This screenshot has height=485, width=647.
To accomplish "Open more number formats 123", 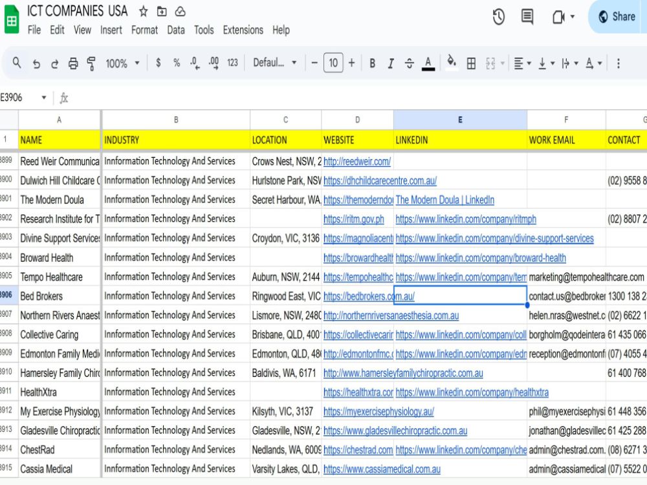I will (x=232, y=63).
